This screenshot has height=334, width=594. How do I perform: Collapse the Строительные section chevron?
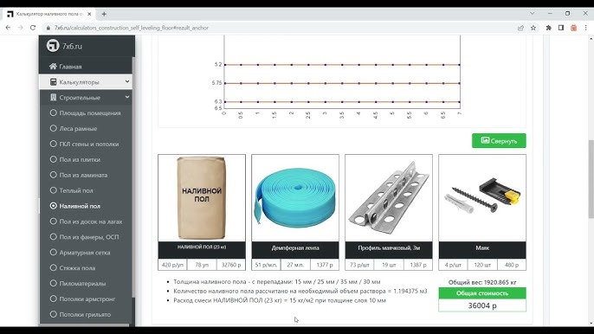(127, 97)
